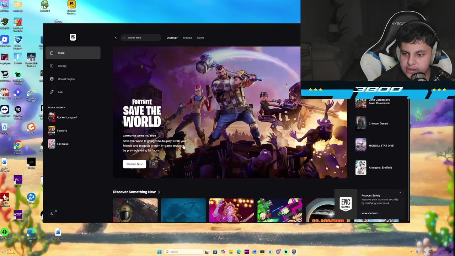The height and width of the screenshot is (256, 455).
Task: Click the Windows taskbar Search box
Action: [183, 252]
